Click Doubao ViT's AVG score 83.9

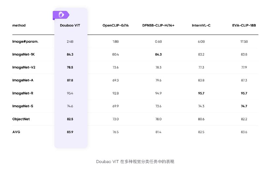70,132
